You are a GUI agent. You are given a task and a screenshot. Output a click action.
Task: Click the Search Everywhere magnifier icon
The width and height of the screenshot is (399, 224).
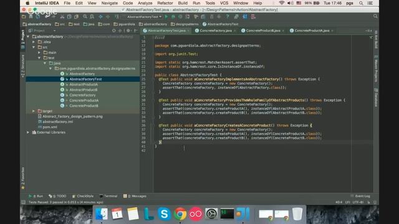click(x=375, y=16)
